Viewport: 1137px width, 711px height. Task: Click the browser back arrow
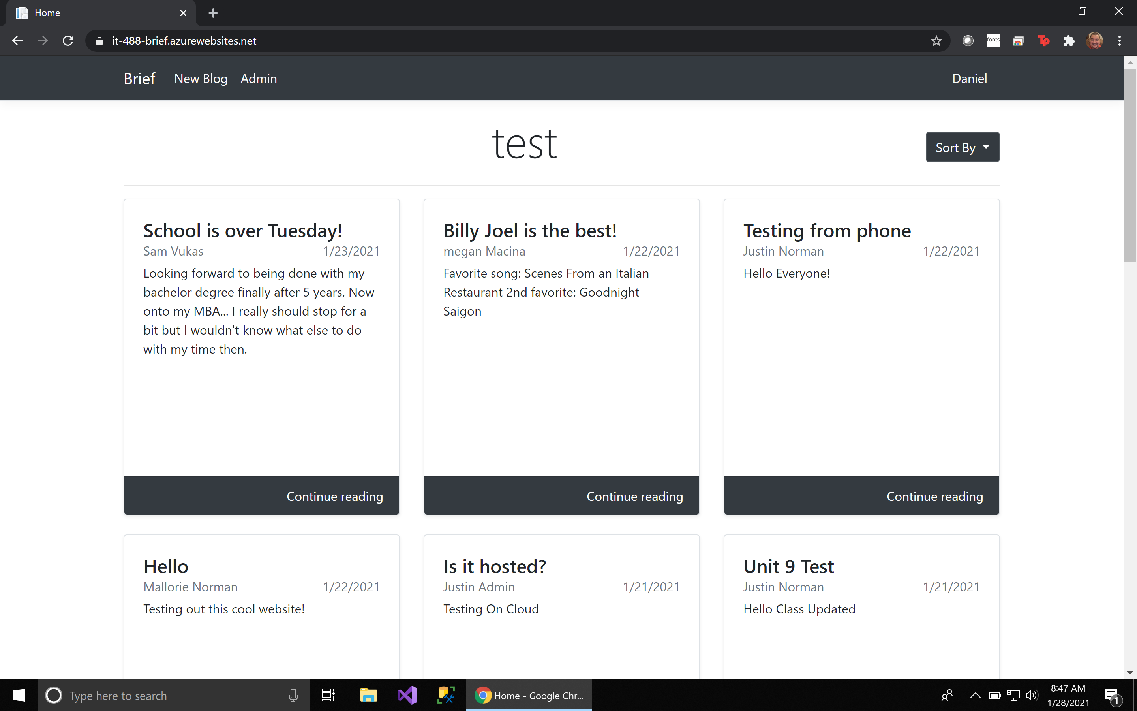point(17,41)
